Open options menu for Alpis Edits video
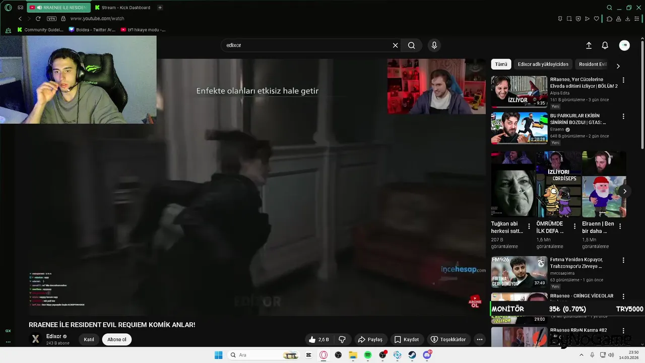The height and width of the screenshot is (363, 645). (x=623, y=80)
